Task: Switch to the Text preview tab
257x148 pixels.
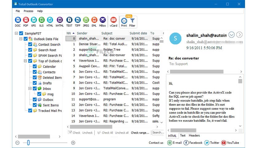Action: tap(183, 135)
